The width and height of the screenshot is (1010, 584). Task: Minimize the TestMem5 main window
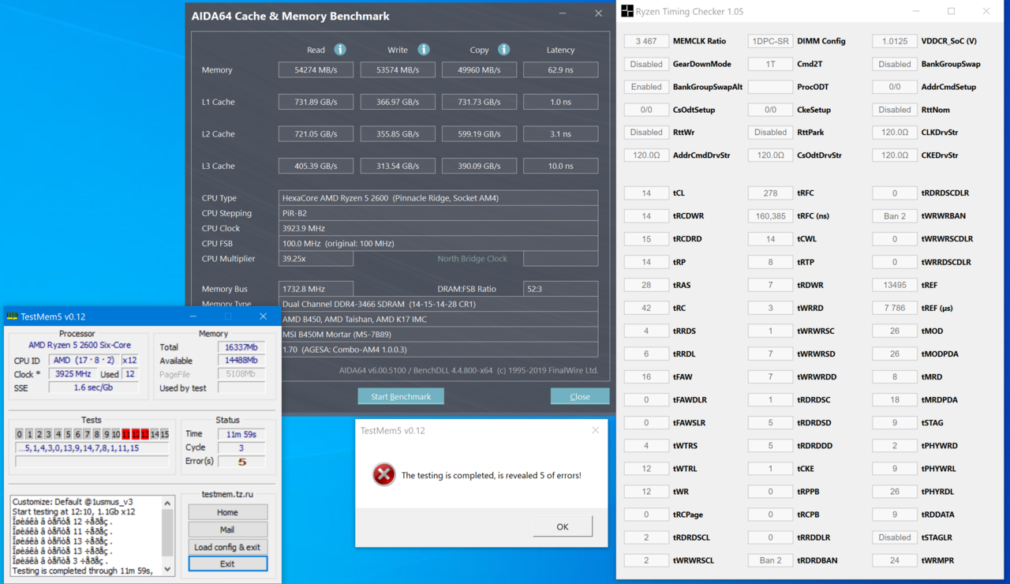point(193,316)
